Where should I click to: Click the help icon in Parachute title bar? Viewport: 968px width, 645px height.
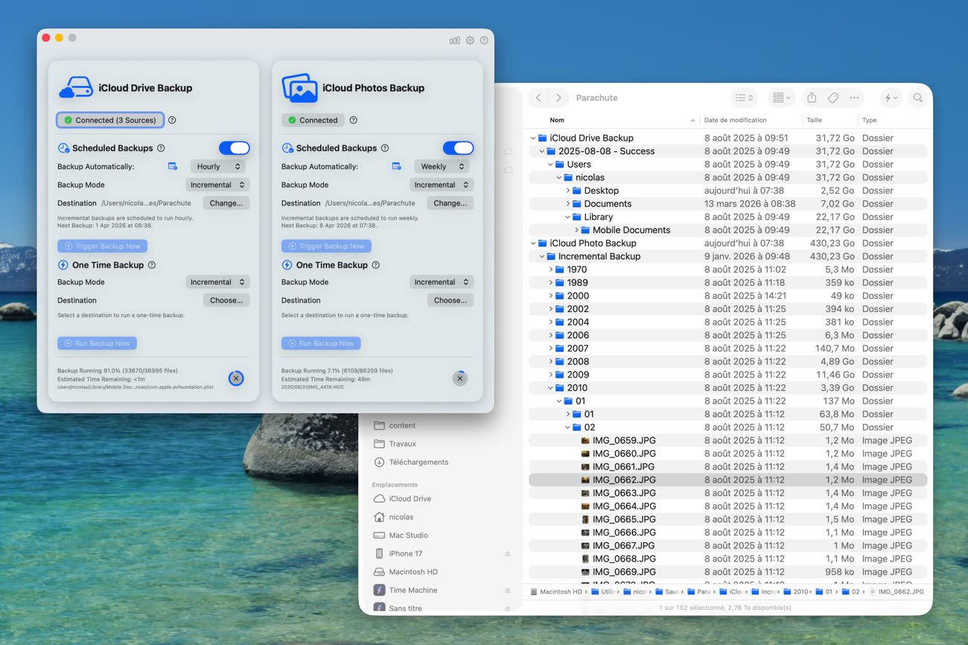pyautogui.click(x=484, y=40)
